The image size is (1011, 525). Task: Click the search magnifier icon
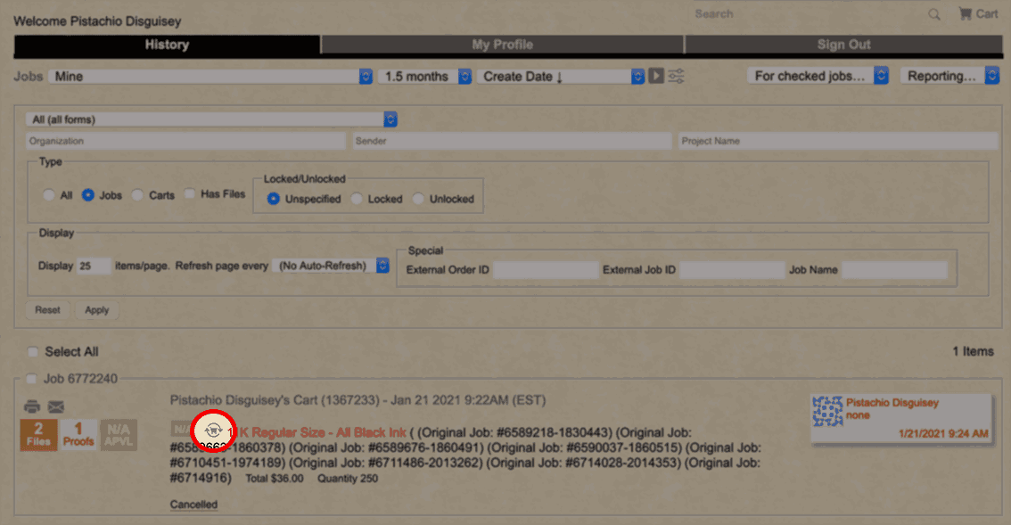point(933,14)
